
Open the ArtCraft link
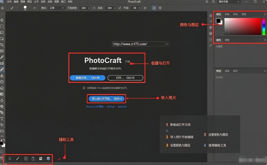point(122,107)
